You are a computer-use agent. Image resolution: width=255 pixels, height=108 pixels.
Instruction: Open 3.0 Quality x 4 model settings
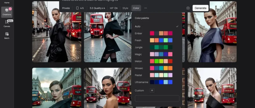coord(97,8)
